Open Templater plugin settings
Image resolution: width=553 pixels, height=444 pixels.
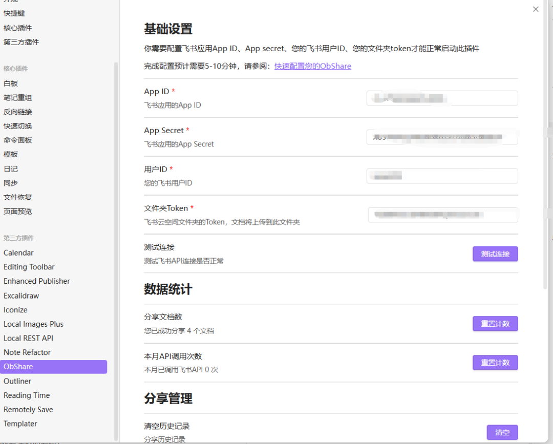tap(20, 424)
